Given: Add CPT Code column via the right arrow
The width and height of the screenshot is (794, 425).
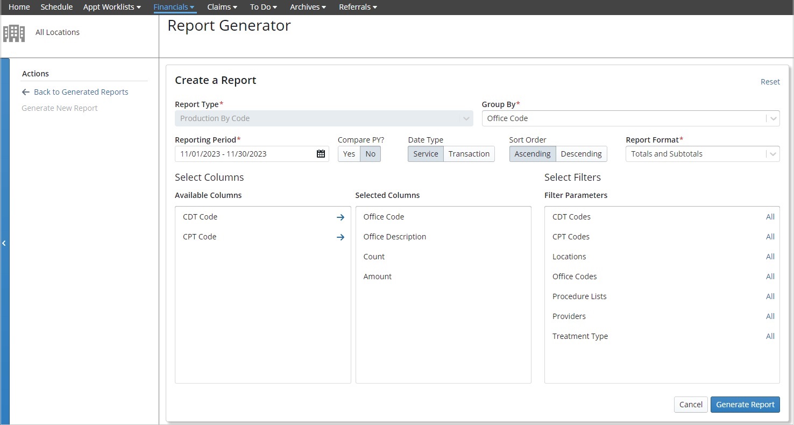Looking at the screenshot, I should pos(341,237).
